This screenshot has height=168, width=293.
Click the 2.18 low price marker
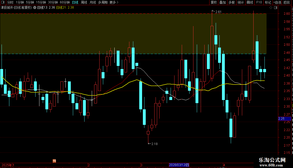(x=154, y=144)
